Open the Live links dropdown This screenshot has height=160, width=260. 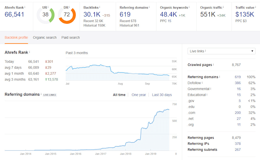point(221,51)
